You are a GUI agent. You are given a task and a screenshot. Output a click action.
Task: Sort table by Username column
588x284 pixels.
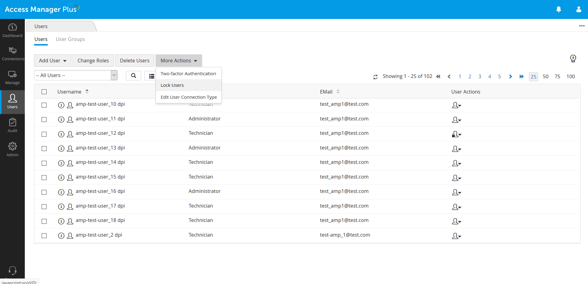point(87,91)
